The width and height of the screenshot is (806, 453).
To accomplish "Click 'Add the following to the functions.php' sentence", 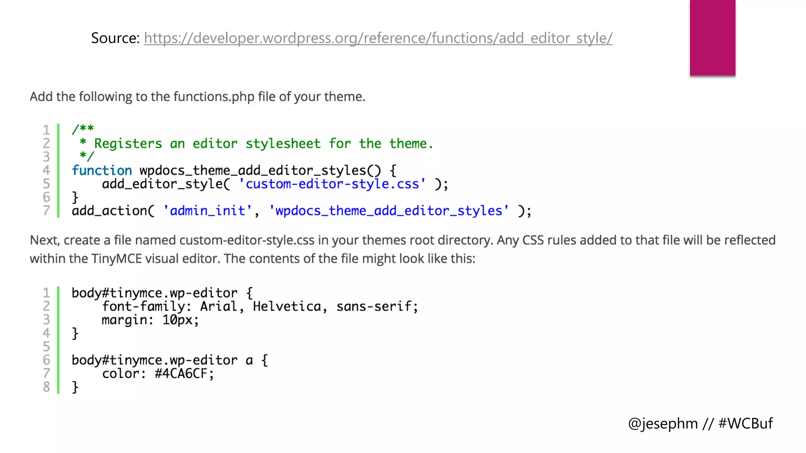I will (198, 97).
